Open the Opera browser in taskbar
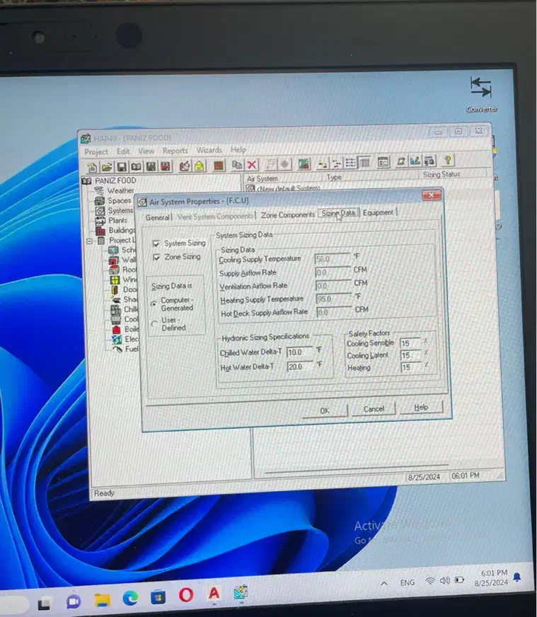537x617 pixels. point(186,596)
